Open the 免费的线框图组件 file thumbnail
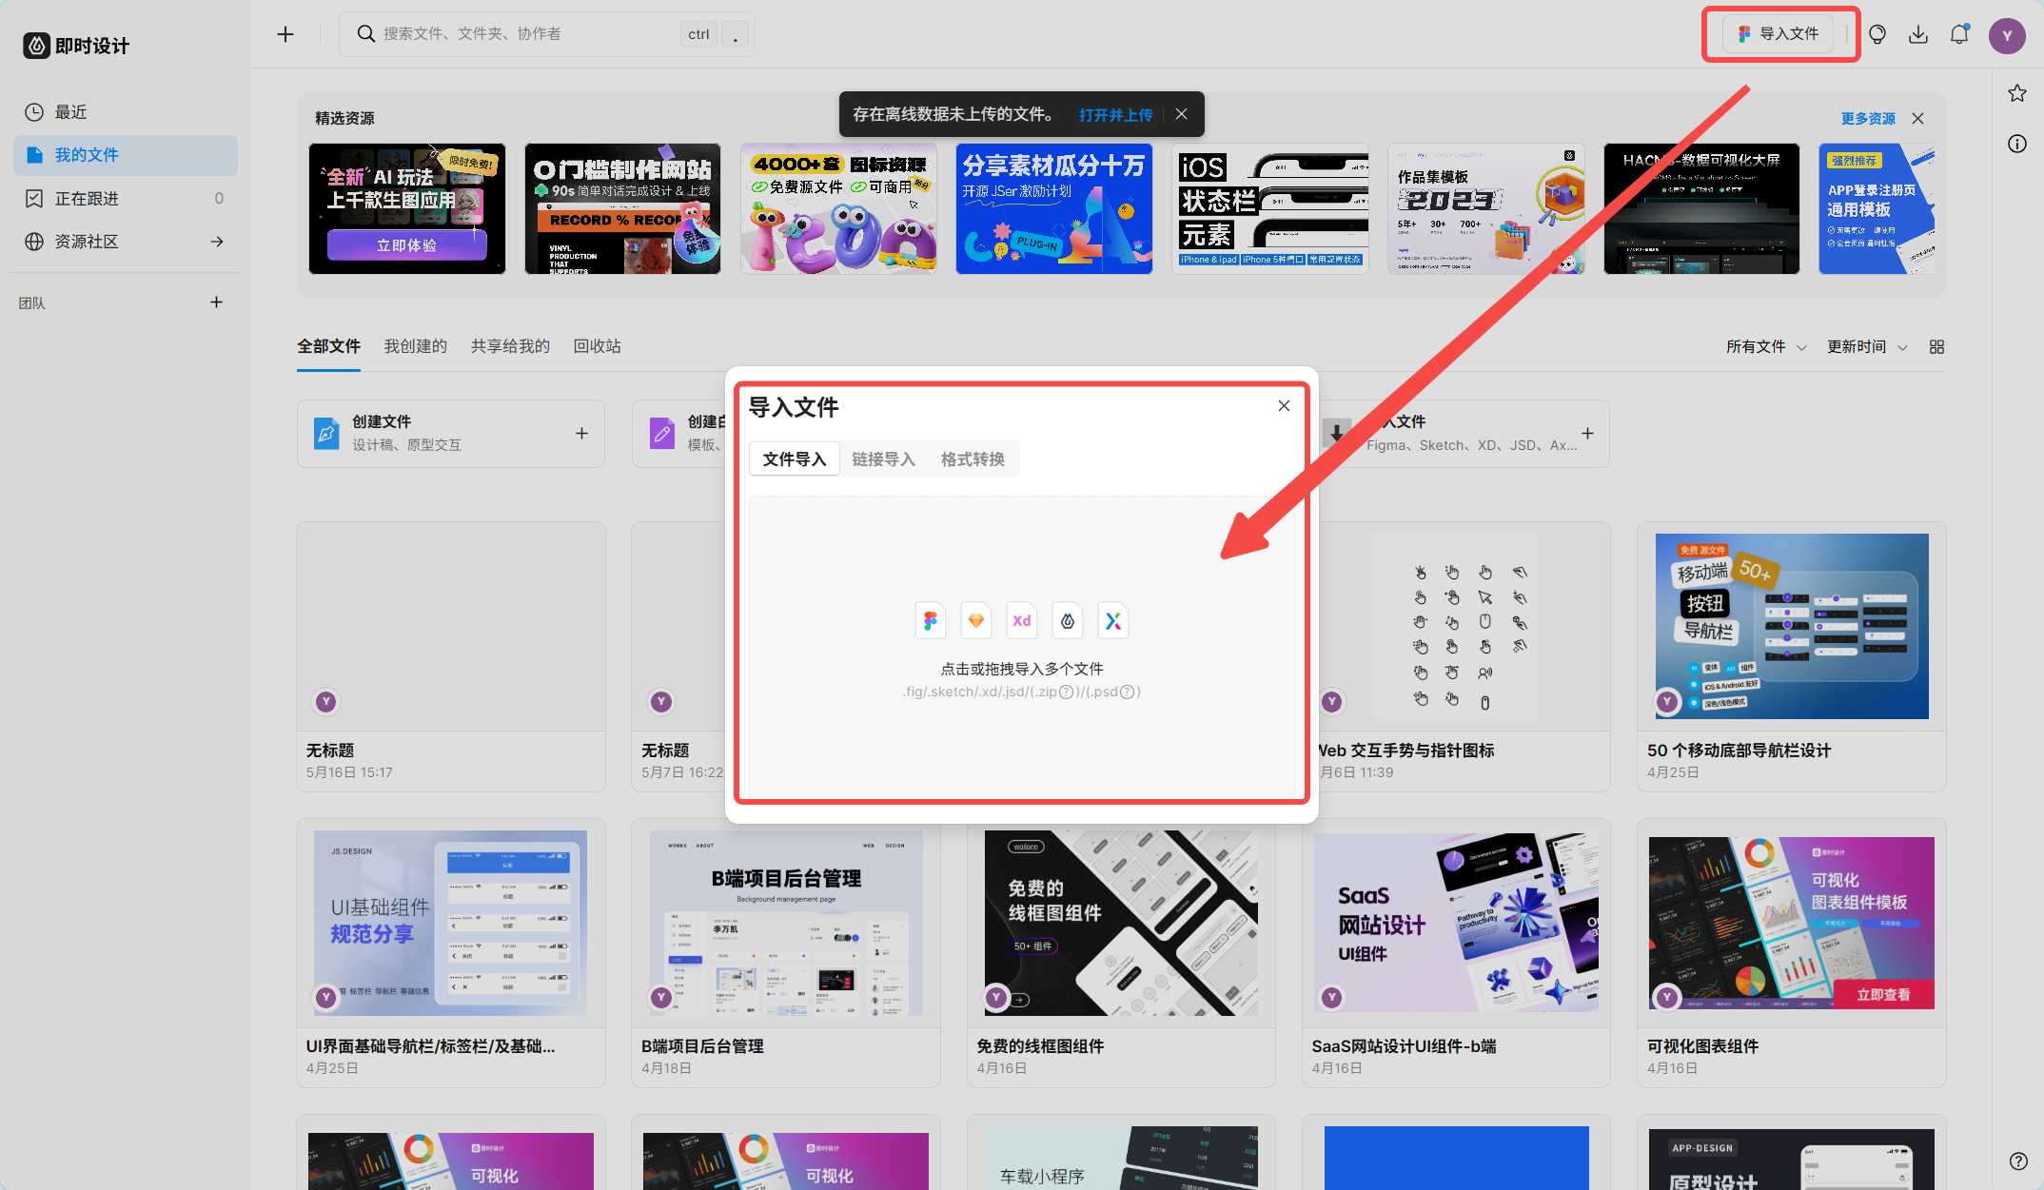Image resolution: width=2044 pixels, height=1190 pixels. [1121, 923]
